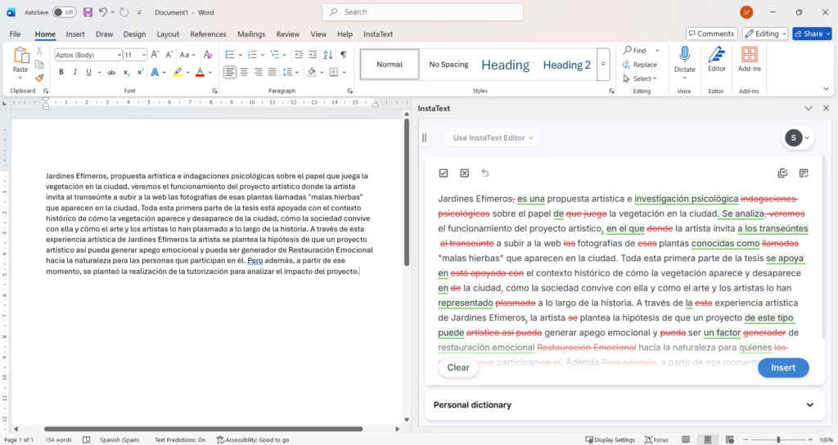Expand the Personal dictionary section
Viewport: 838px width, 445px height.
(x=810, y=405)
